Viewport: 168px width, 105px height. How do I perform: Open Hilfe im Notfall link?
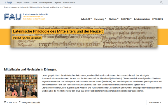[x=69, y=3]
